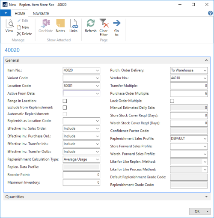Enable the Range in Location checkbox
The image size is (214, 218).
tap(65, 101)
